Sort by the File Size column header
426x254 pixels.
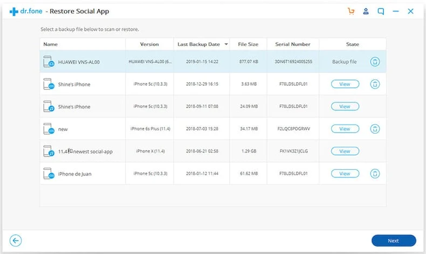click(x=248, y=44)
